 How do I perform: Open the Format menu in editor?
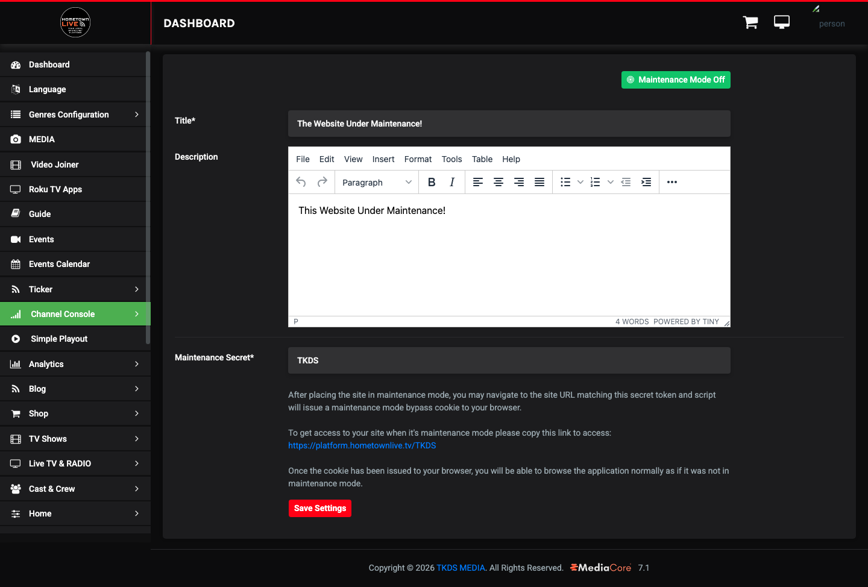[x=418, y=159]
